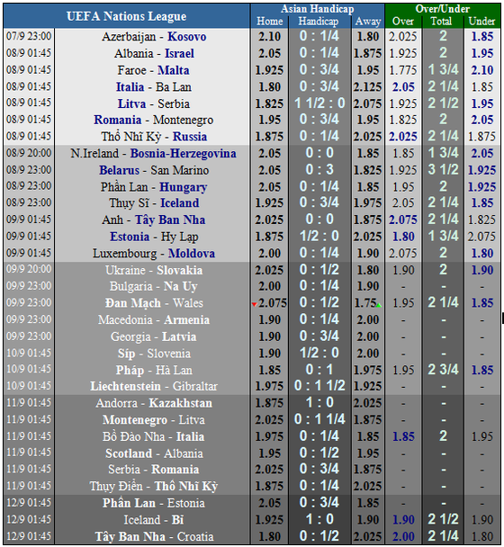Open the Italia - Ba Lan match

(x=154, y=87)
